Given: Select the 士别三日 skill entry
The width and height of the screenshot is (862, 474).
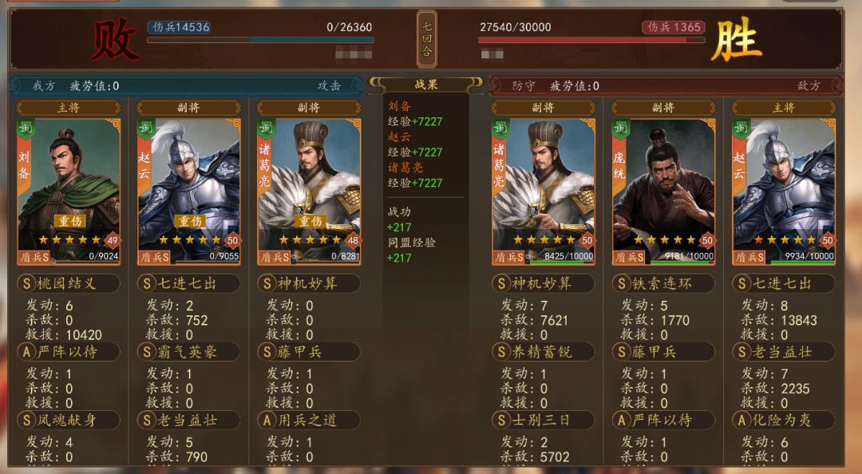Looking at the screenshot, I should coord(544,420).
